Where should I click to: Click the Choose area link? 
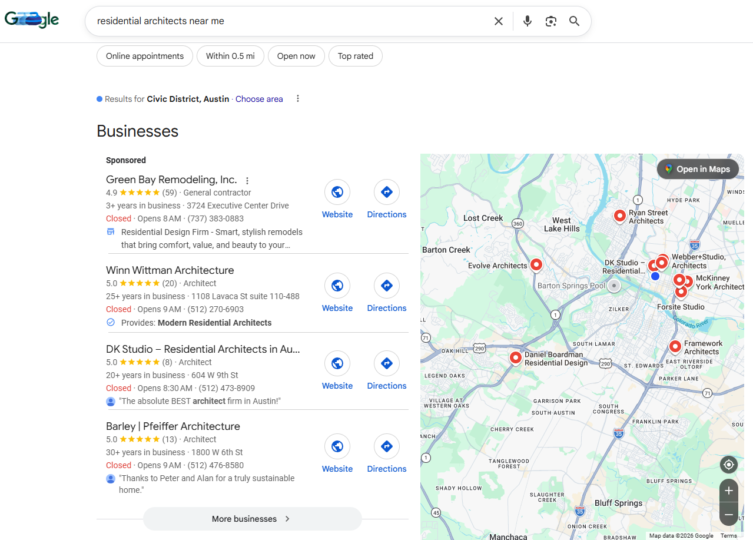259,99
